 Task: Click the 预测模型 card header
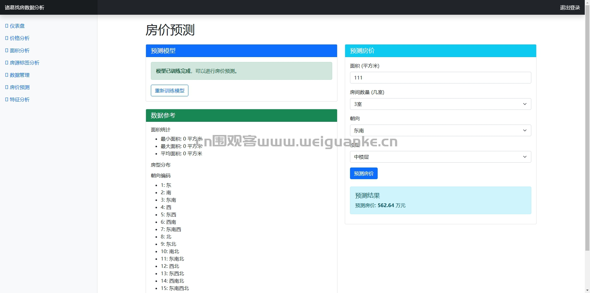(242, 51)
